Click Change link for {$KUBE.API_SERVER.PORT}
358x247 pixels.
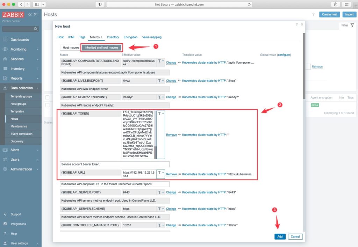point(171,192)
